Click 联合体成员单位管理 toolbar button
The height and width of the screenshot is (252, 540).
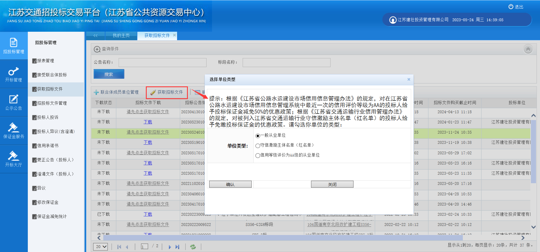[116, 92]
